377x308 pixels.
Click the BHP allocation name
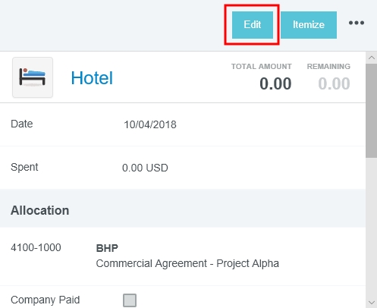coord(107,248)
